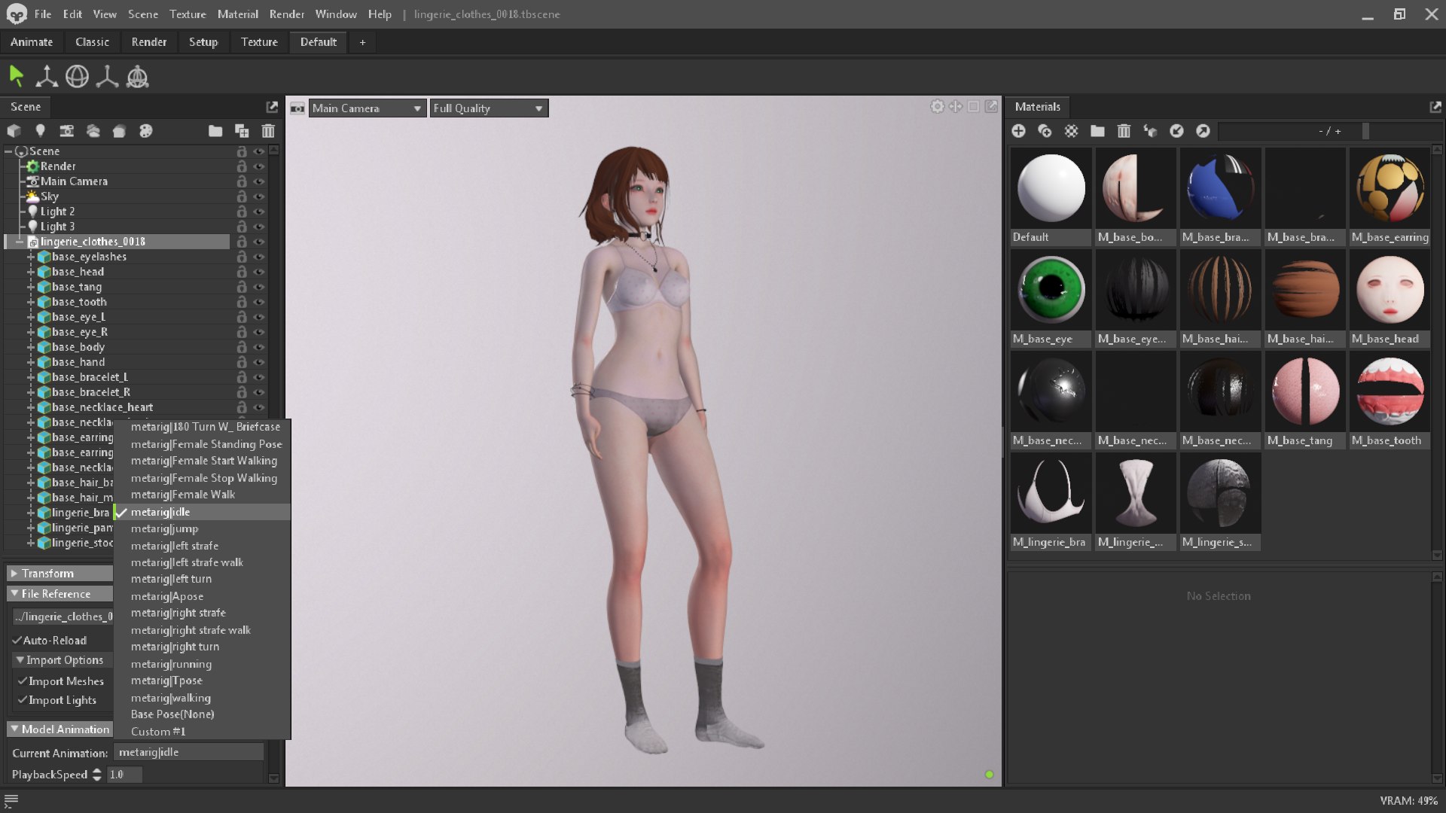Toggle the Import Lights checkbox

[22, 699]
